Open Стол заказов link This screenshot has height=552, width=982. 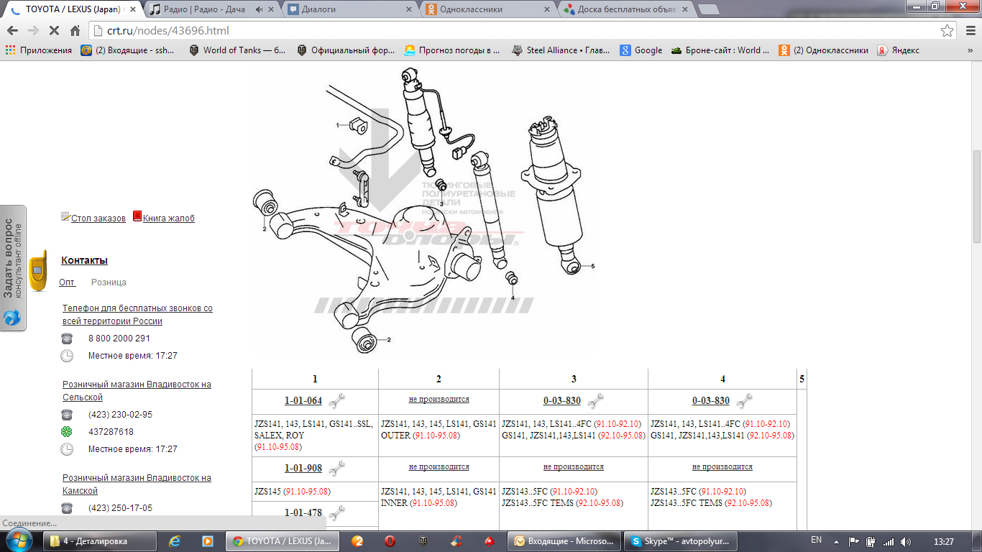(98, 218)
